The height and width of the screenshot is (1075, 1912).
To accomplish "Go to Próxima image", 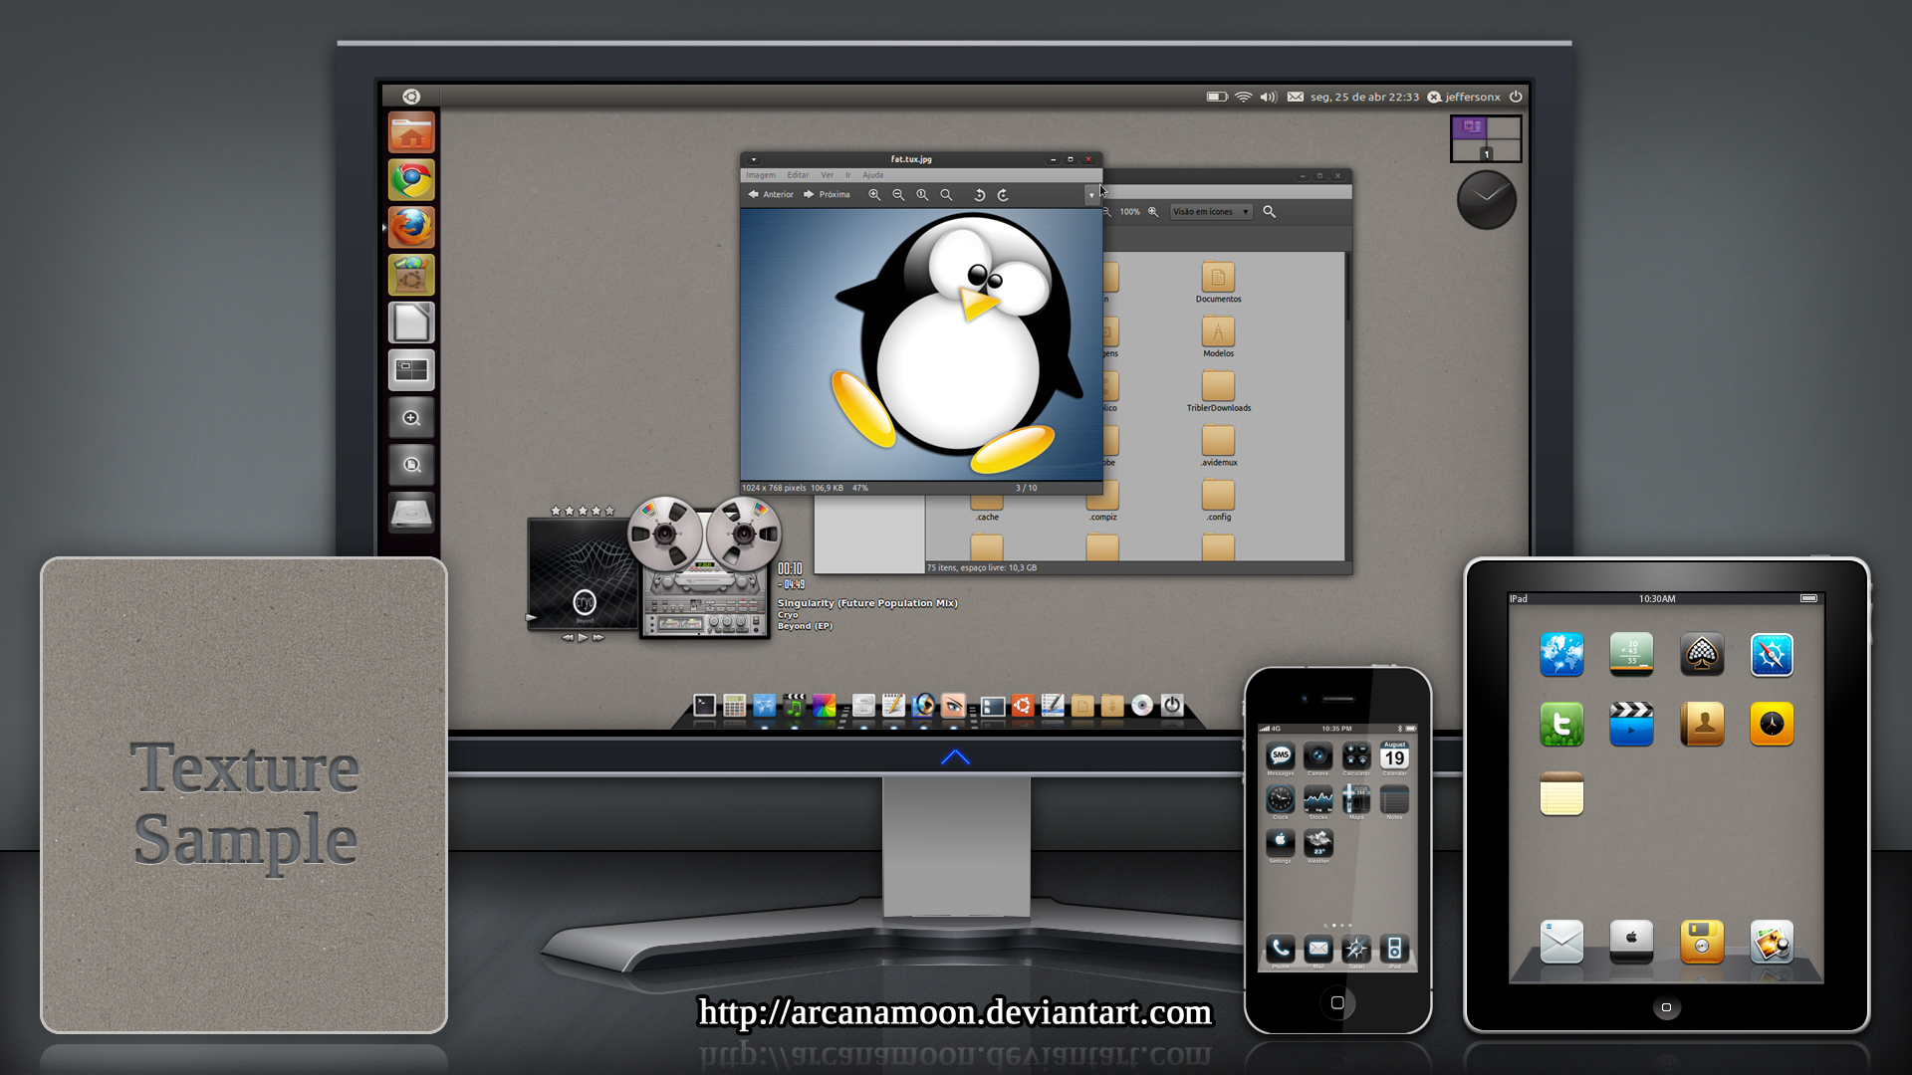I will pyautogui.click(x=827, y=195).
